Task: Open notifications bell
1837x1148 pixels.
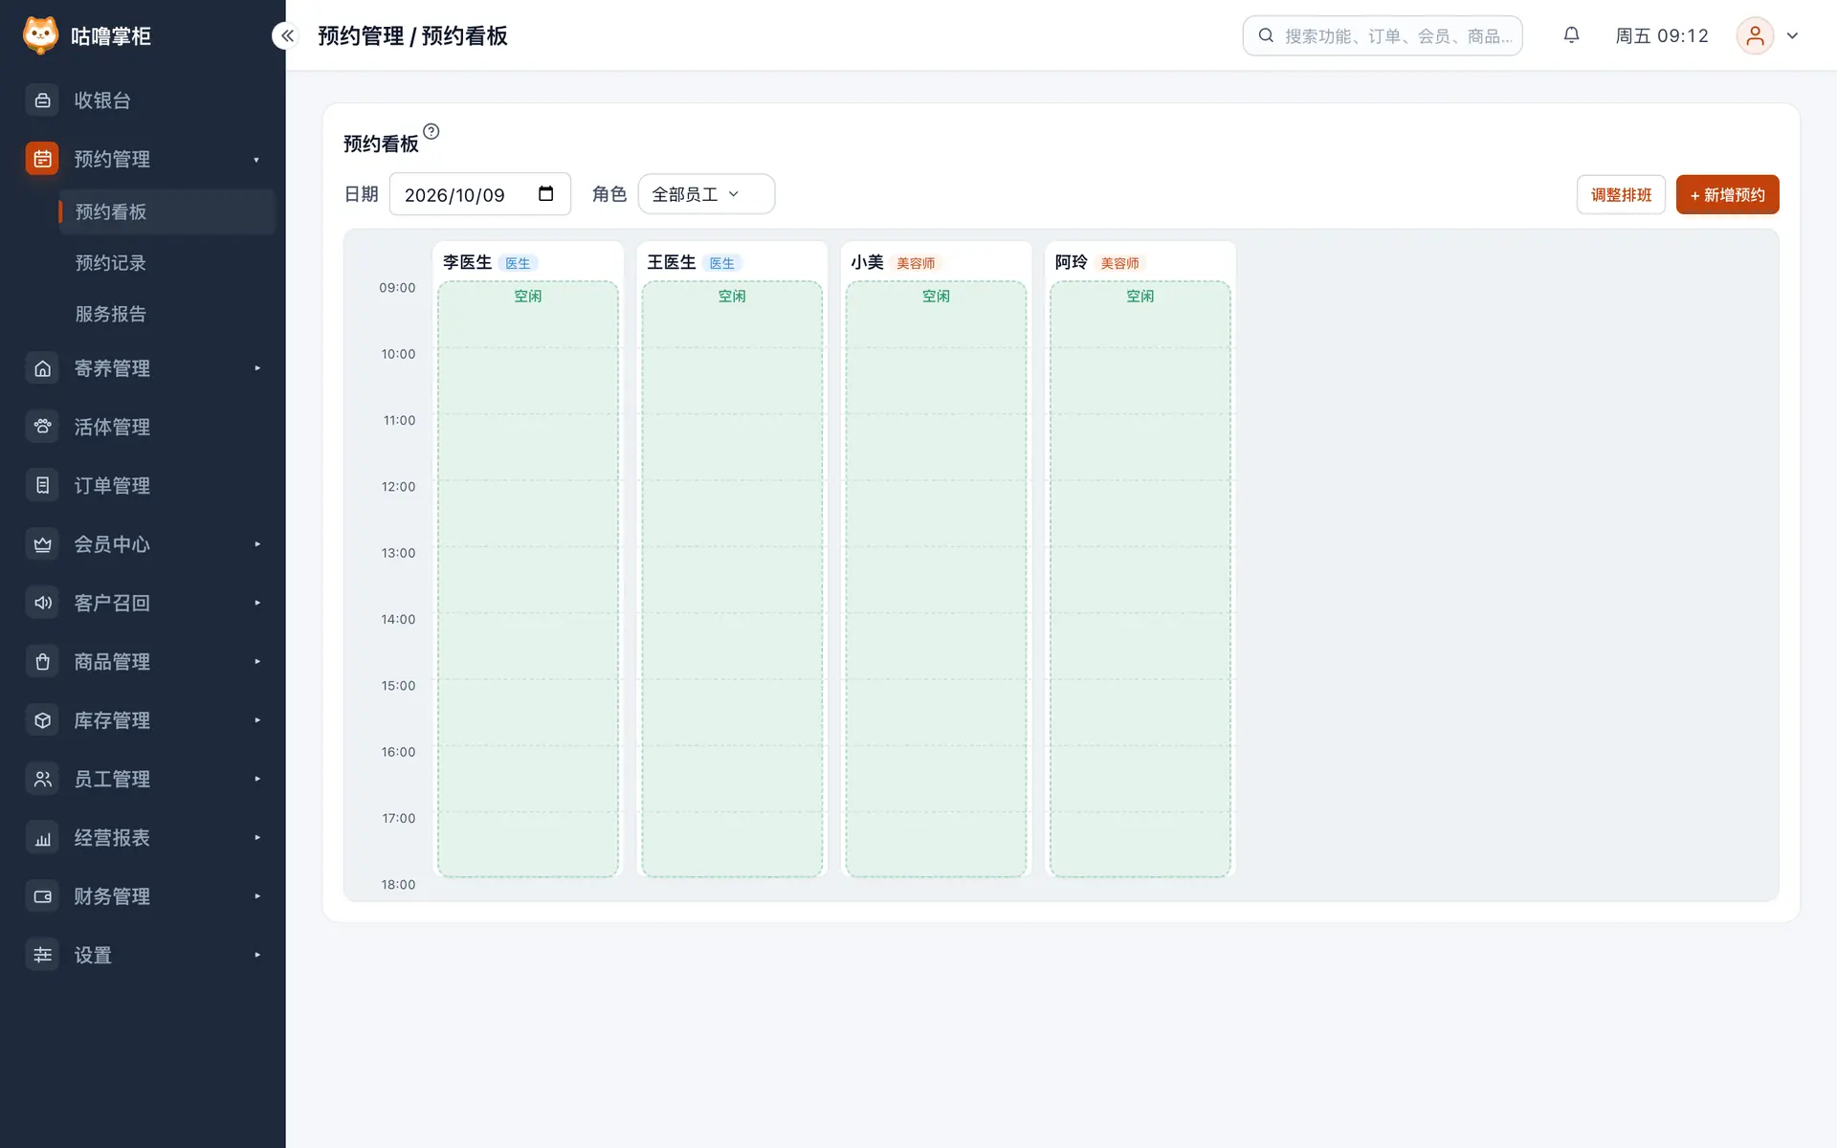Action: (1571, 35)
